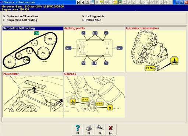
Task: Toggle Drain and refill locations checkbox
Action: [4, 16]
